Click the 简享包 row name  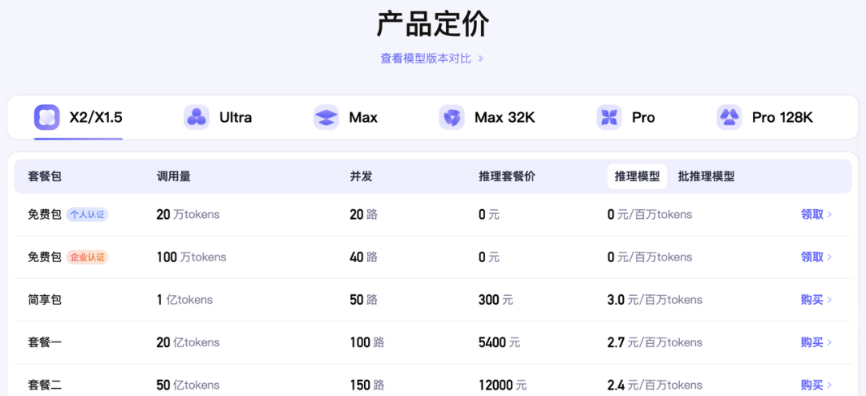coord(44,300)
